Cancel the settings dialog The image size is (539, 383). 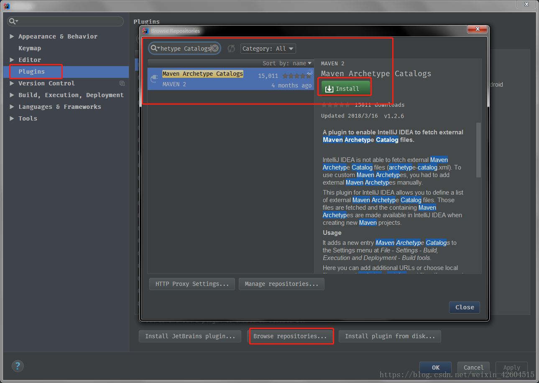(x=473, y=368)
